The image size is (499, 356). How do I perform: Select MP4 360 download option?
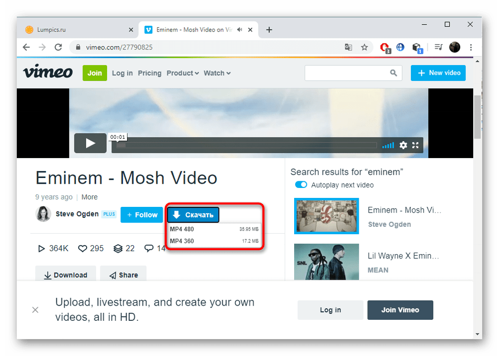[214, 241]
